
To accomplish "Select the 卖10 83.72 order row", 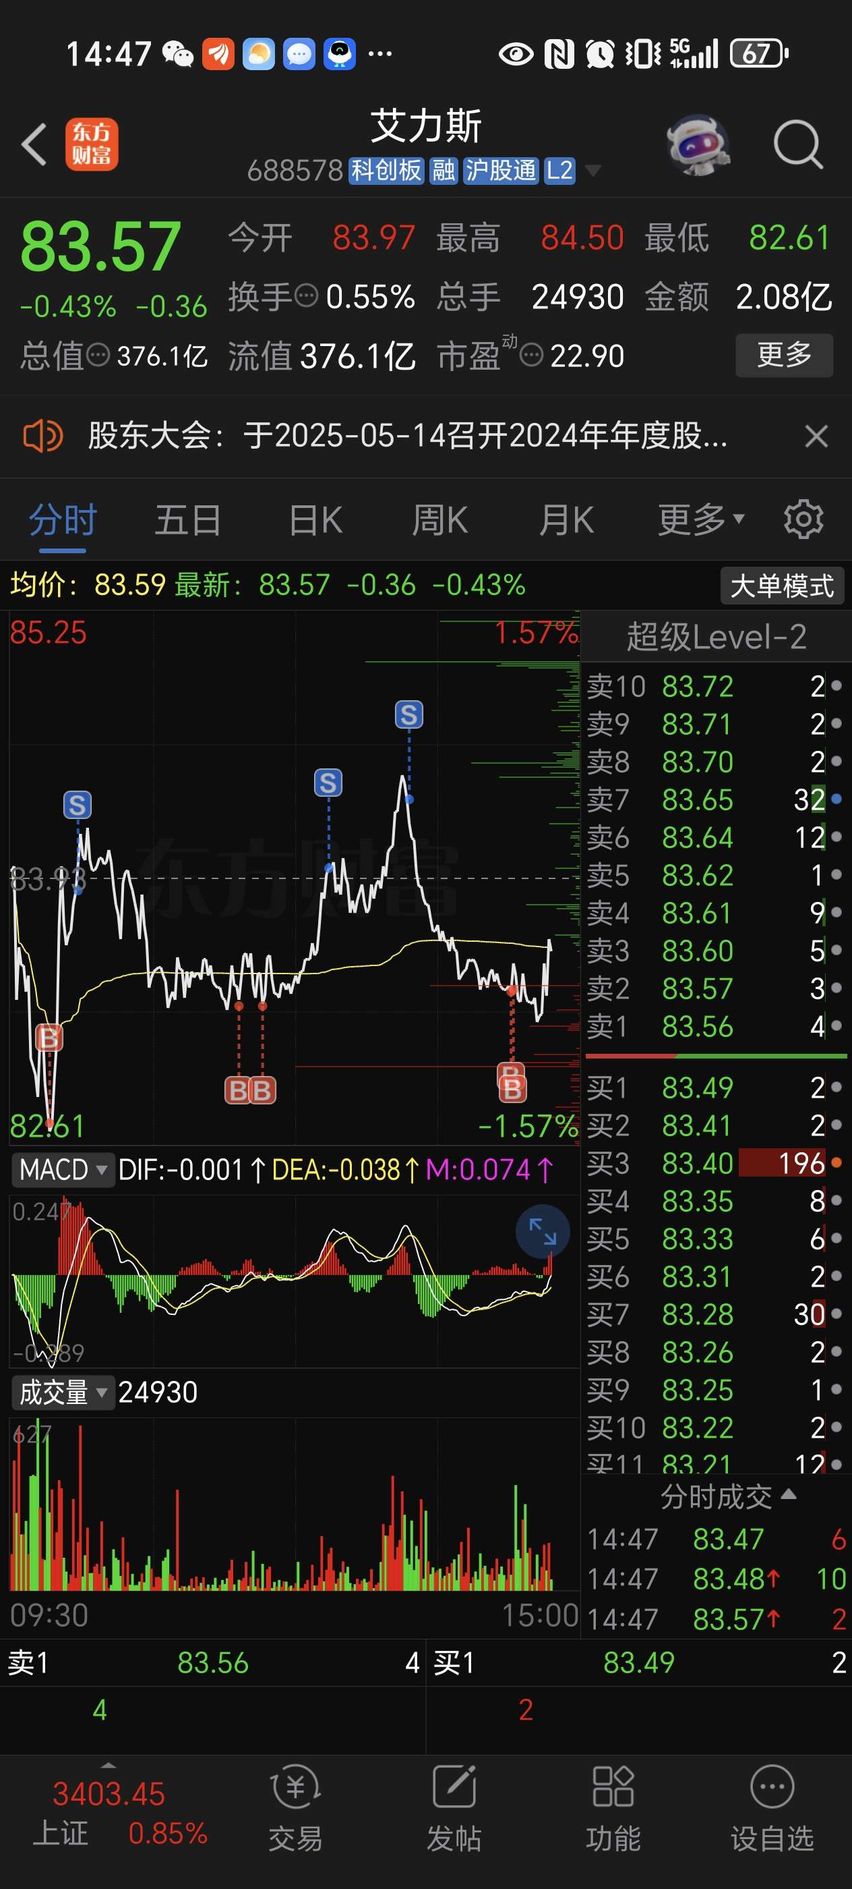I will pos(716,686).
